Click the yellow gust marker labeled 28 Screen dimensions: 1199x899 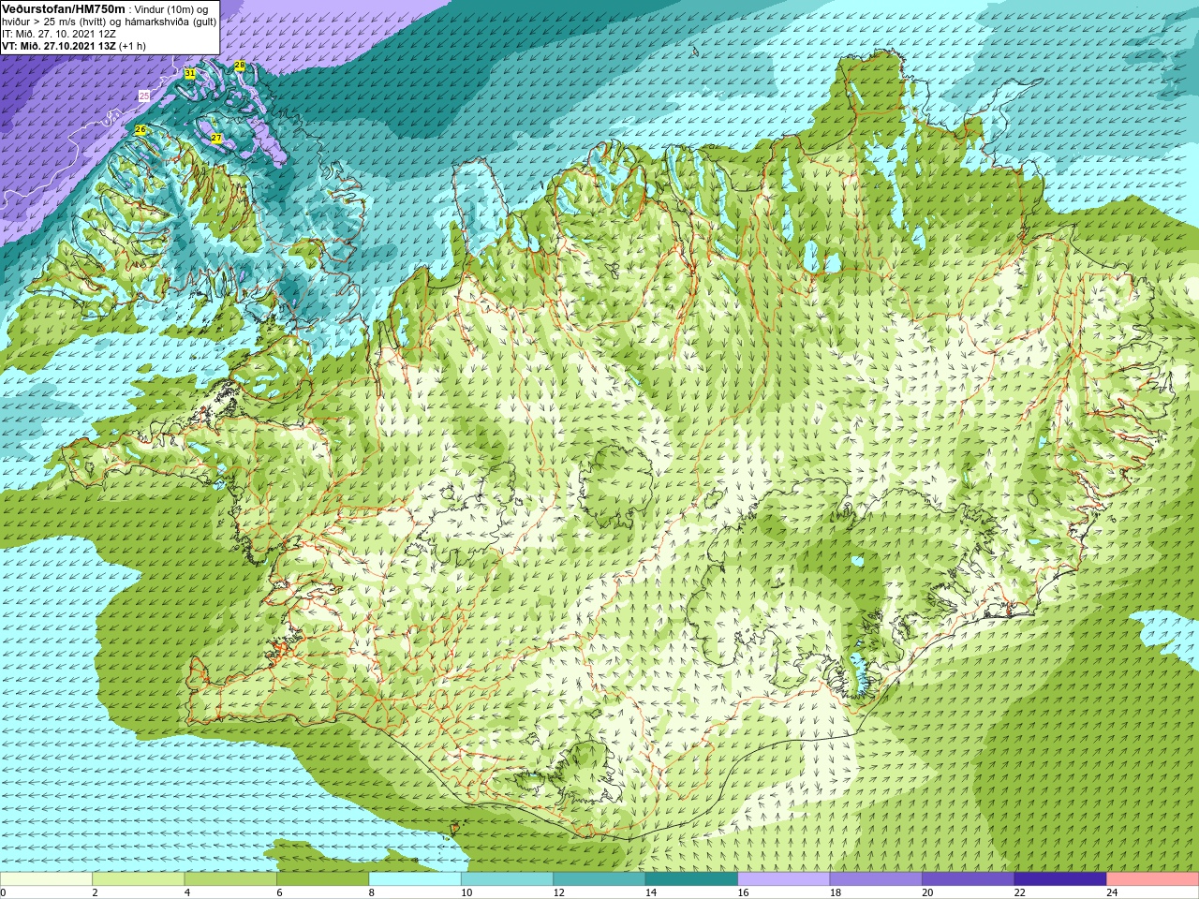click(x=240, y=65)
